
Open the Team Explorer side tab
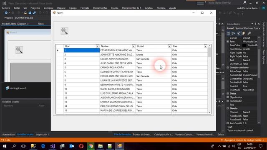[x=263, y=57]
